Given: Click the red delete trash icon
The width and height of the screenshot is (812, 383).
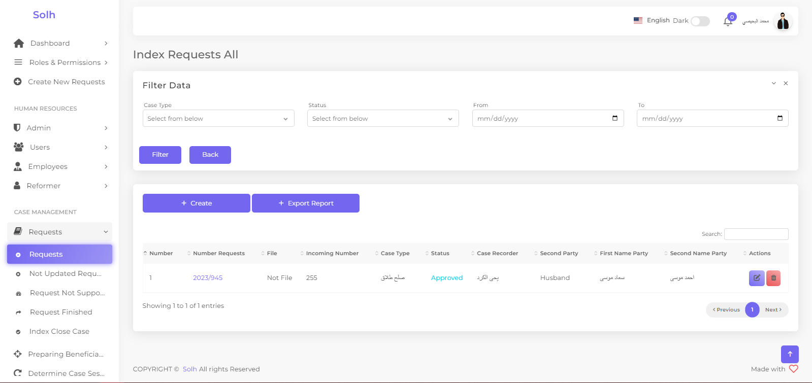Looking at the screenshot, I should [x=773, y=278].
